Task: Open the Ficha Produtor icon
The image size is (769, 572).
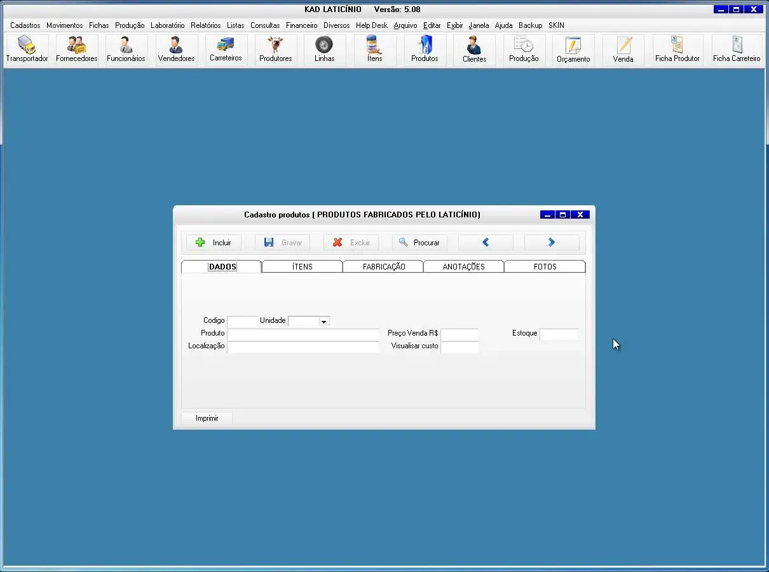Action: pos(677,50)
